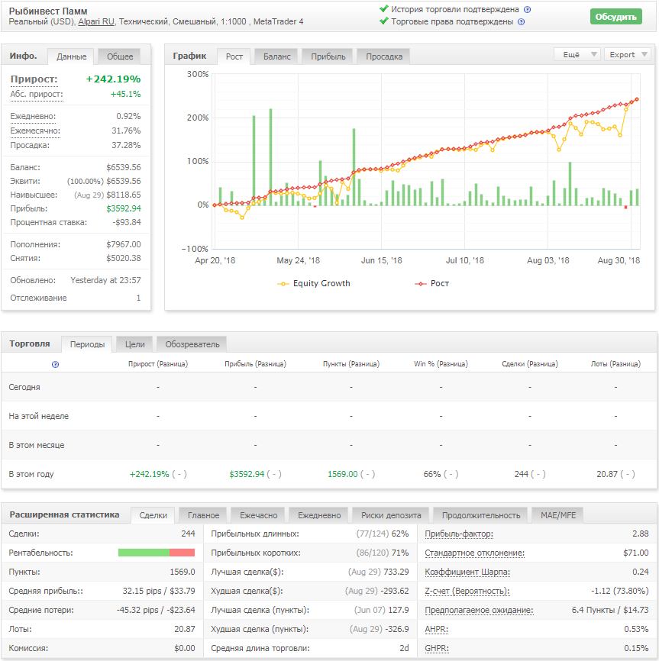
Task: Open the Главное statistics tab
Action: pos(203,515)
